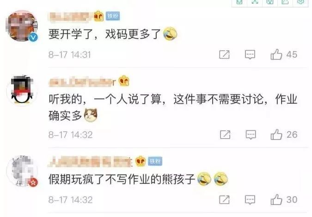Reply to the 要开学了 comment
Viewport: 312px width, 217px height.
[x=250, y=54]
